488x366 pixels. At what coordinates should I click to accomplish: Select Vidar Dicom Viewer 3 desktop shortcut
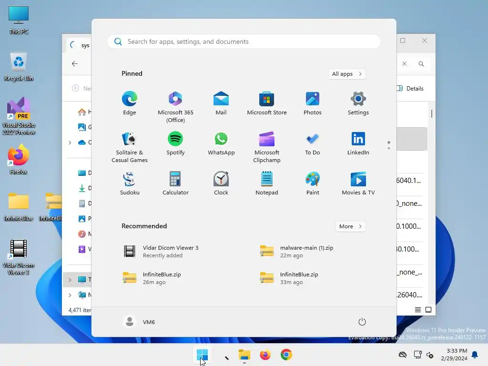(19, 257)
